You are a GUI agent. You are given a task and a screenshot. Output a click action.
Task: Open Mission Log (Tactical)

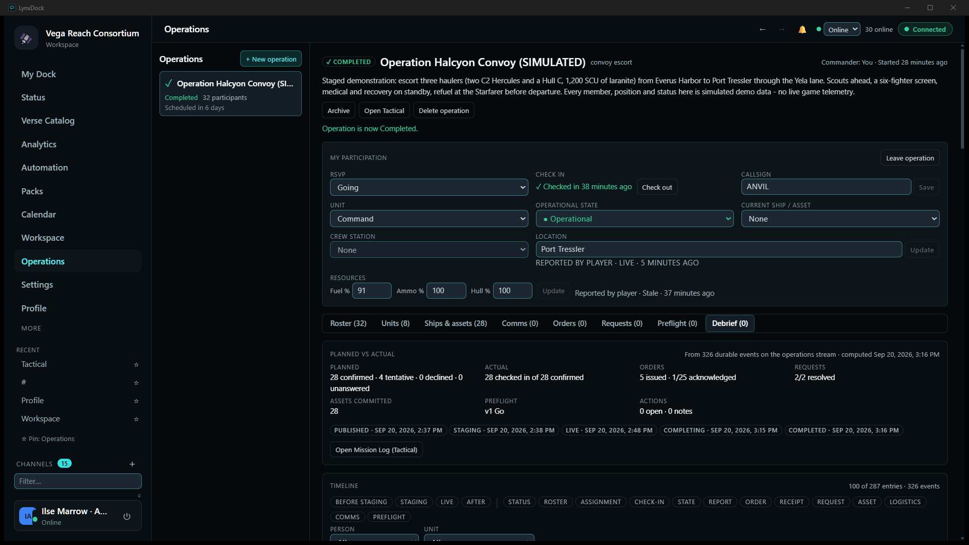pyautogui.click(x=376, y=450)
